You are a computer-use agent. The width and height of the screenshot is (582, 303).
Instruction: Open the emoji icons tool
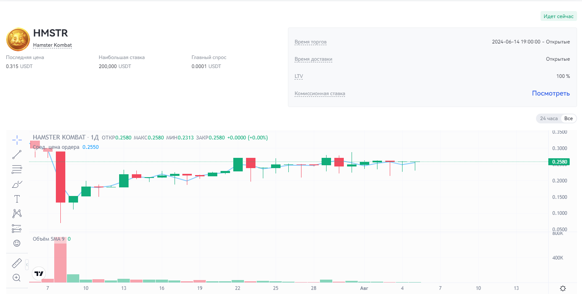point(17,243)
